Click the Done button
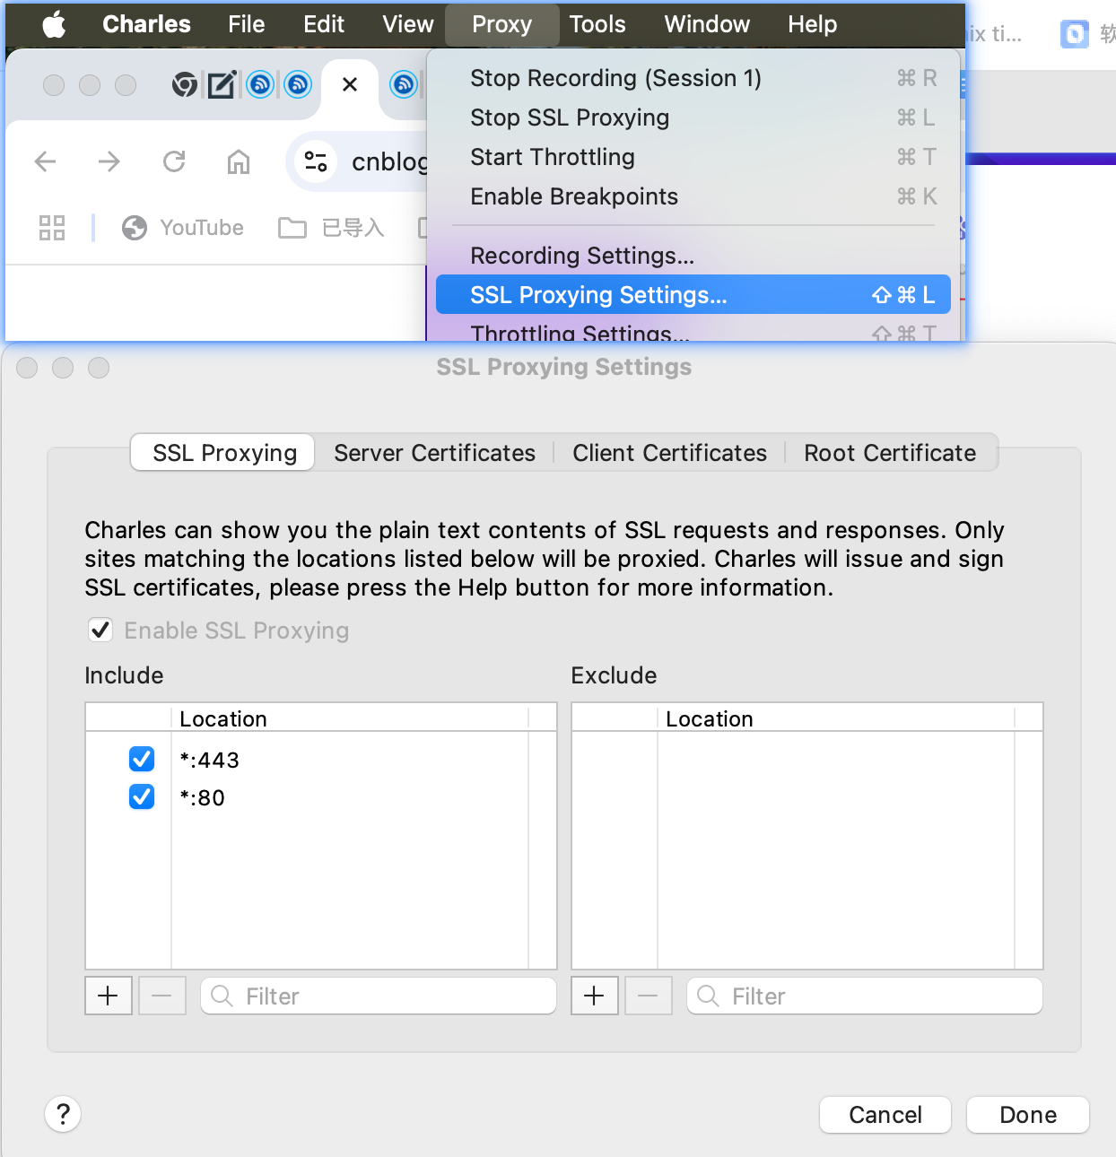Viewport: 1116px width, 1157px height. click(x=1028, y=1115)
